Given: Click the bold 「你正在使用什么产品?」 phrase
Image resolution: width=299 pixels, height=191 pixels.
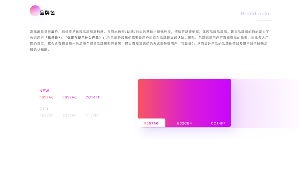Looking at the screenshot, I should (85, 38).
